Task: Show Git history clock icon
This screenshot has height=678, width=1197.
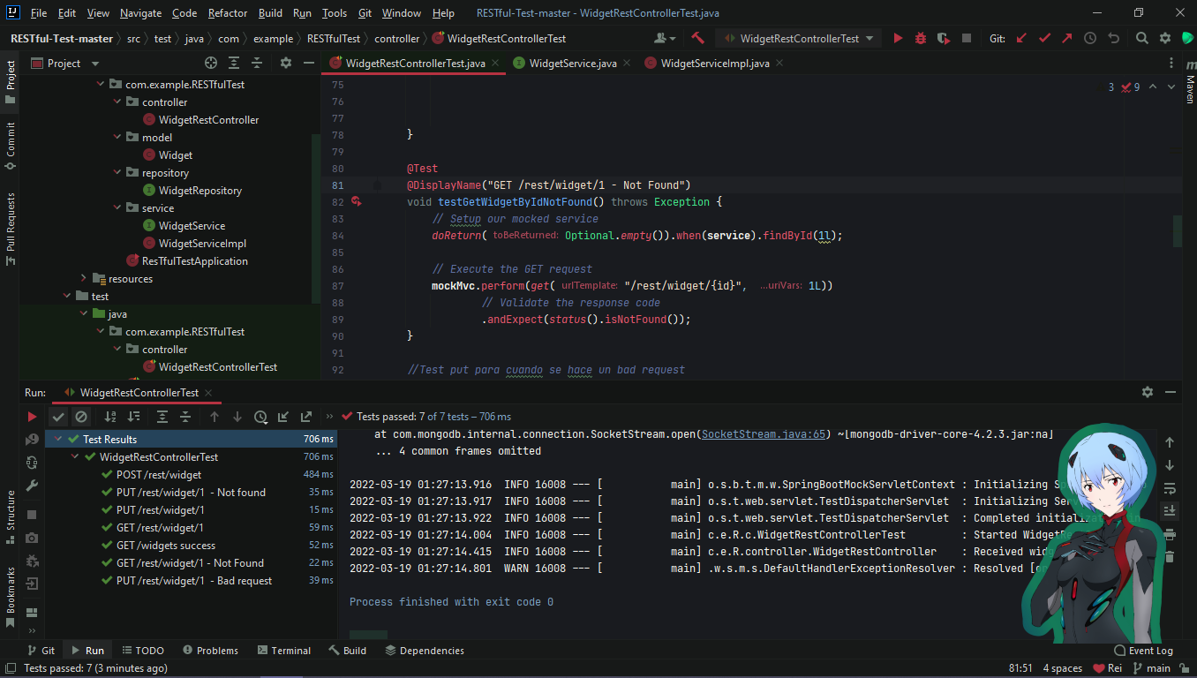Action: tap(1090, 38)
